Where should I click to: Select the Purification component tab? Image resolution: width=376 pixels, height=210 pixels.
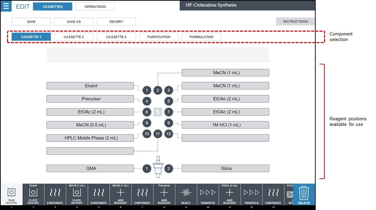tap(159, 37)
